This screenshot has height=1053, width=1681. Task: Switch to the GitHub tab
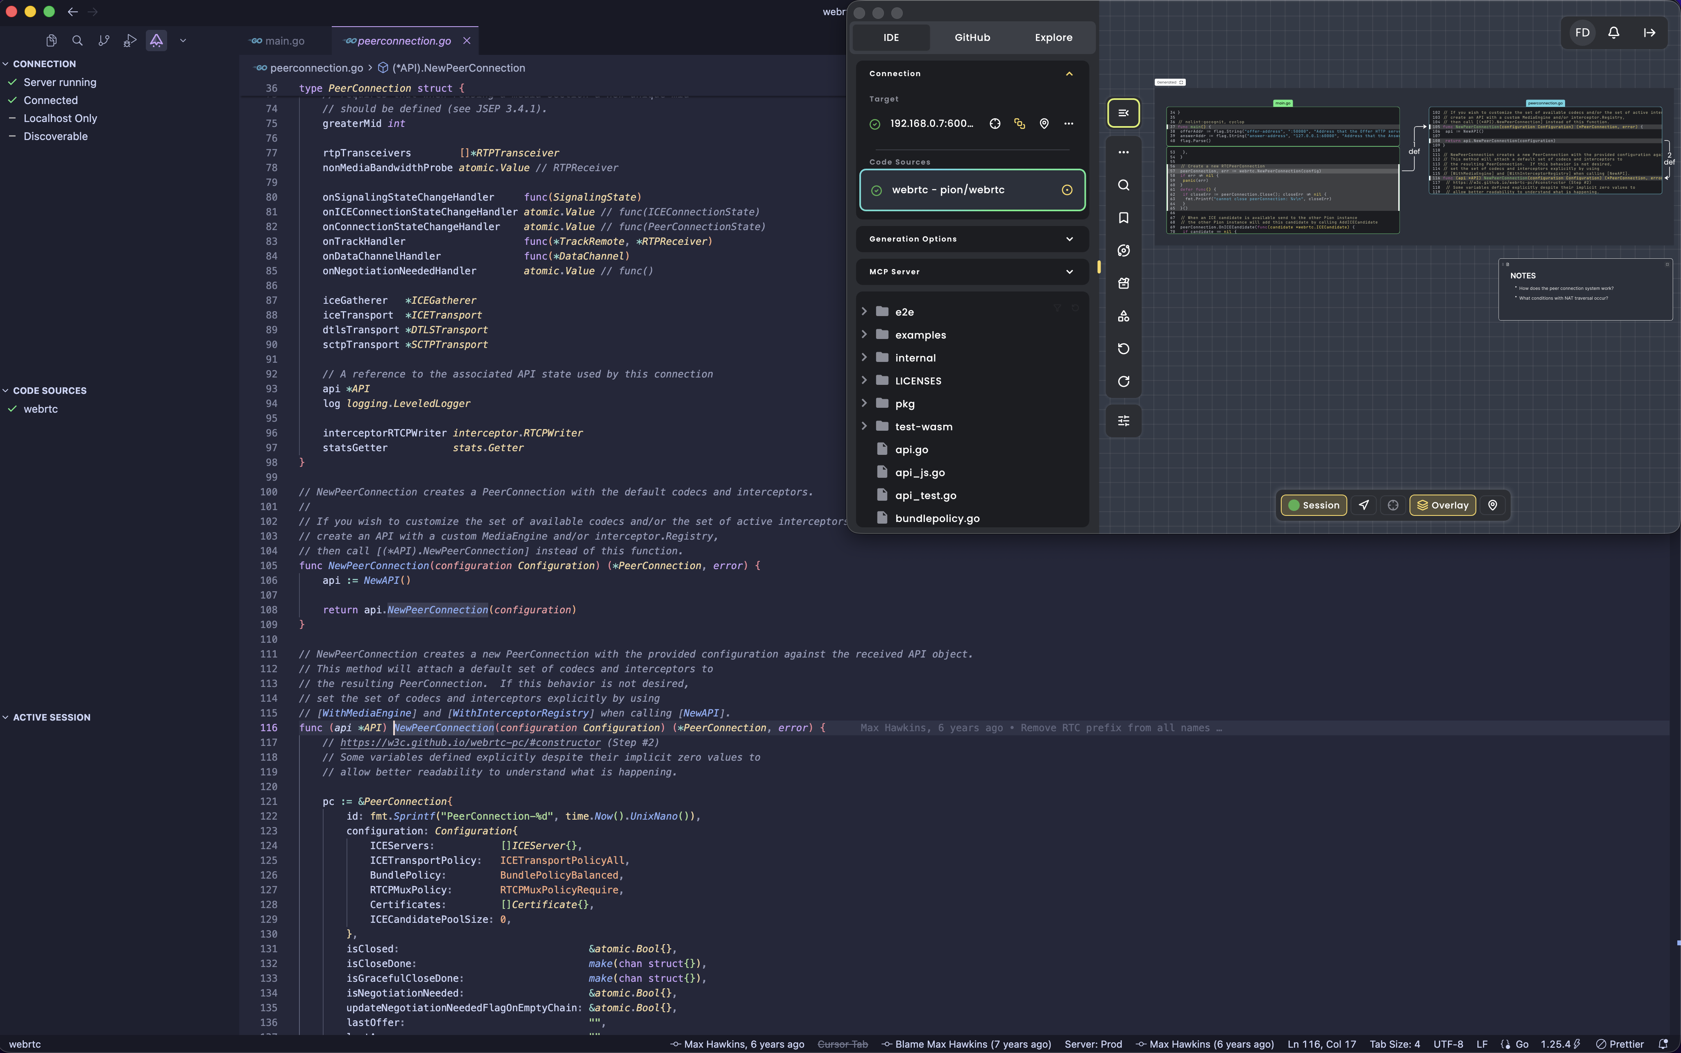(972, 38)
